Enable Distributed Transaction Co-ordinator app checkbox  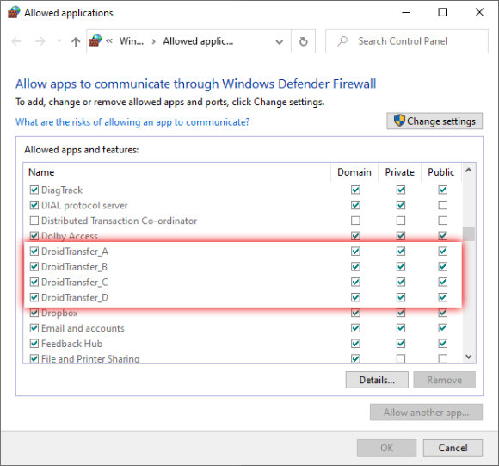tap(34, 221)
